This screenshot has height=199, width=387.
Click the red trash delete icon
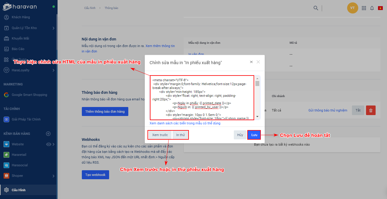point(371,110)
